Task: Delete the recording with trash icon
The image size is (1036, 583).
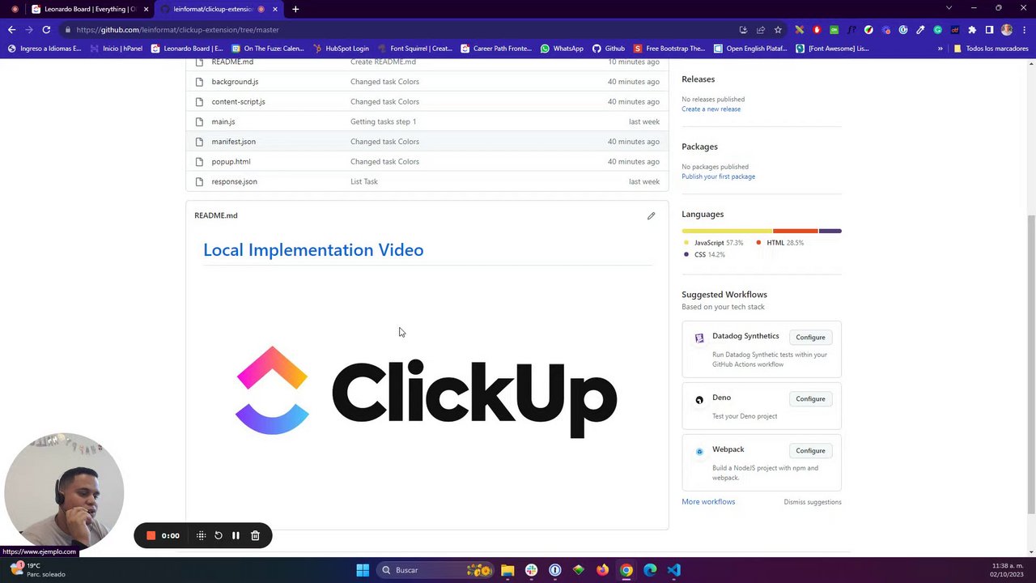Action: click(255, 535)
